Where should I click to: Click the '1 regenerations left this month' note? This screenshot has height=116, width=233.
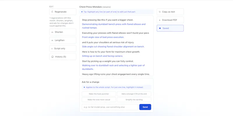coord(61,22)
